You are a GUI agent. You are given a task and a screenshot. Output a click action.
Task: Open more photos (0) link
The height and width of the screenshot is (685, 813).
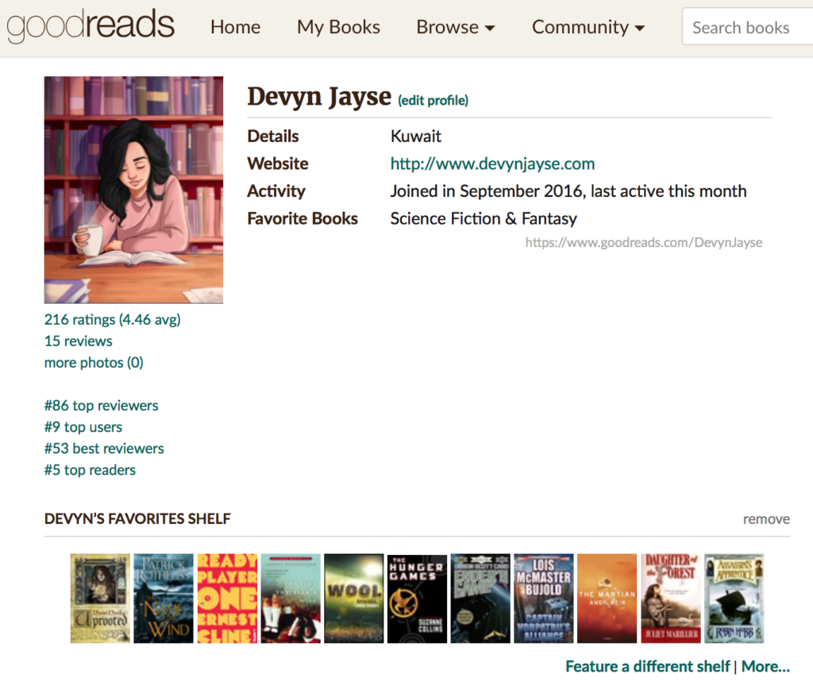94,363
